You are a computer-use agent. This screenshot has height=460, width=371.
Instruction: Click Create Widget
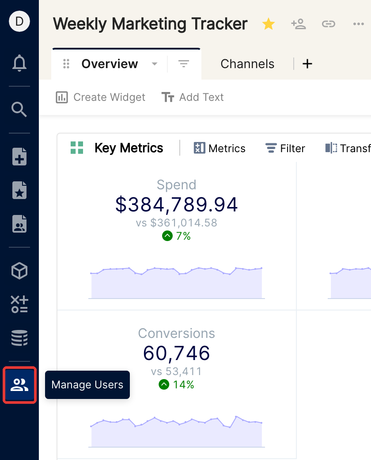coord(101,97)
